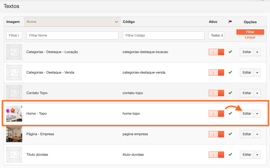The image size is (270, 168).
Task: Disable Ativo switch for Categorias - Destaque - Locação
Action: pos(216,52)
